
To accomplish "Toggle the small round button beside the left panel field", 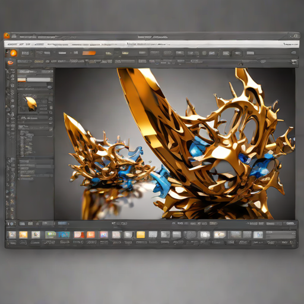I will click(x=50, y=87).
